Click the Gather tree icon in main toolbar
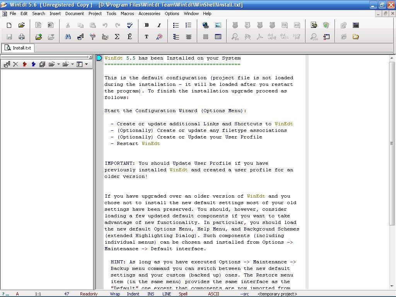Viewport: 396px width, 297px height. [x=80, y=37]
